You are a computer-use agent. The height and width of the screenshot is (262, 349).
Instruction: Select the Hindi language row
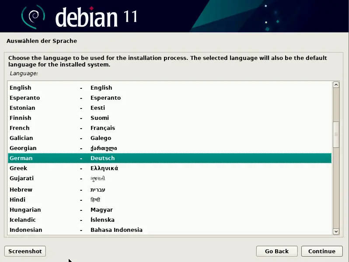pyautogui.click(x=170, y=200)
